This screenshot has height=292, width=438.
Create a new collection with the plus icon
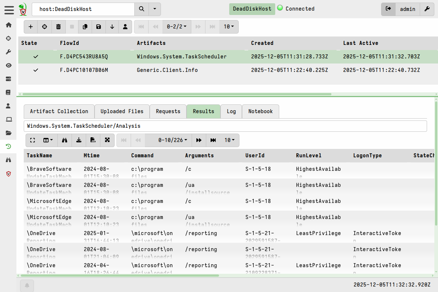click(x=31, y=27)
